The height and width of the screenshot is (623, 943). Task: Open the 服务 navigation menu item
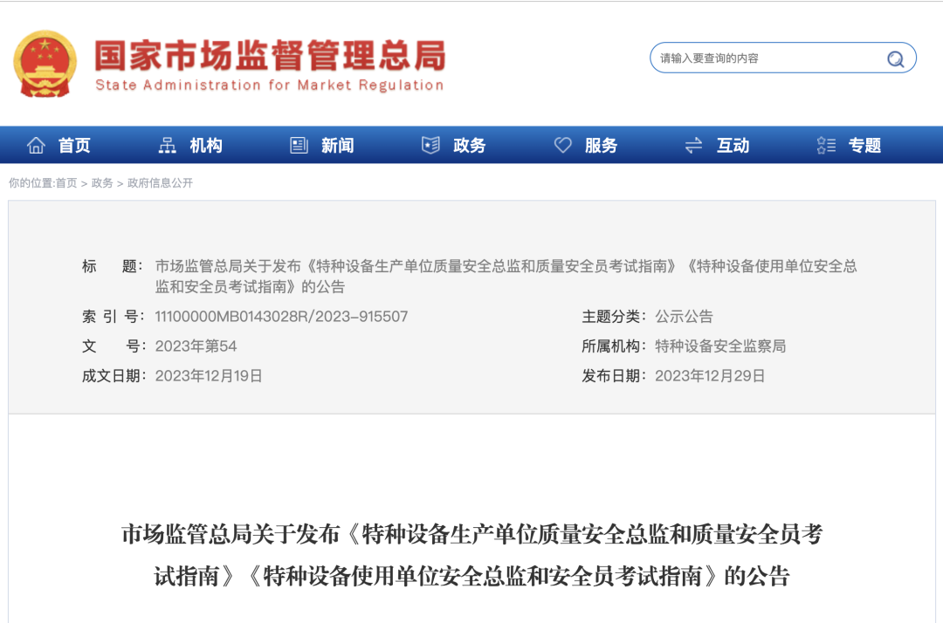[x=601, y=146]
